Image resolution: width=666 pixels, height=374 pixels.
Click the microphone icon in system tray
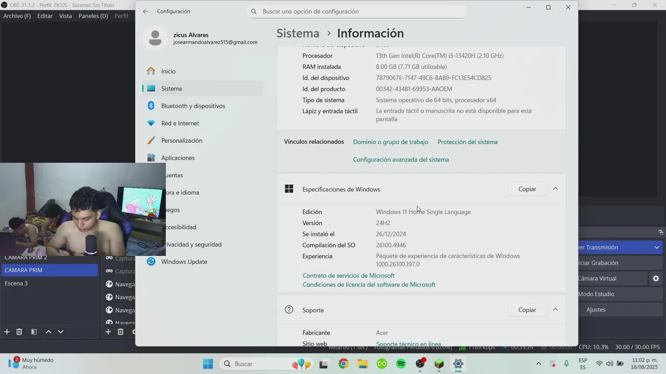tap(567, 364)
